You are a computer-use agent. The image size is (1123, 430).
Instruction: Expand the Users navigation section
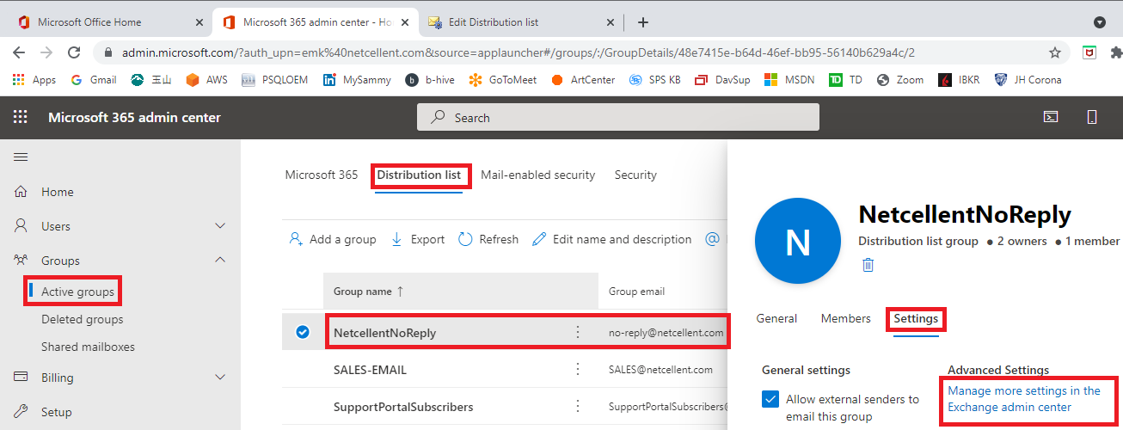click(220, 226)
